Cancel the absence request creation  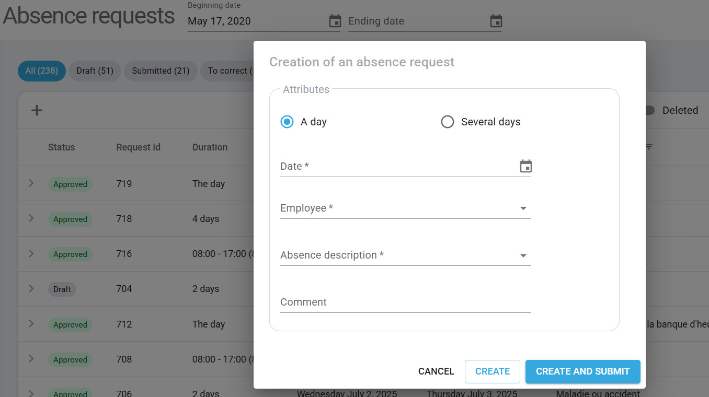click(x=436, y=371)
